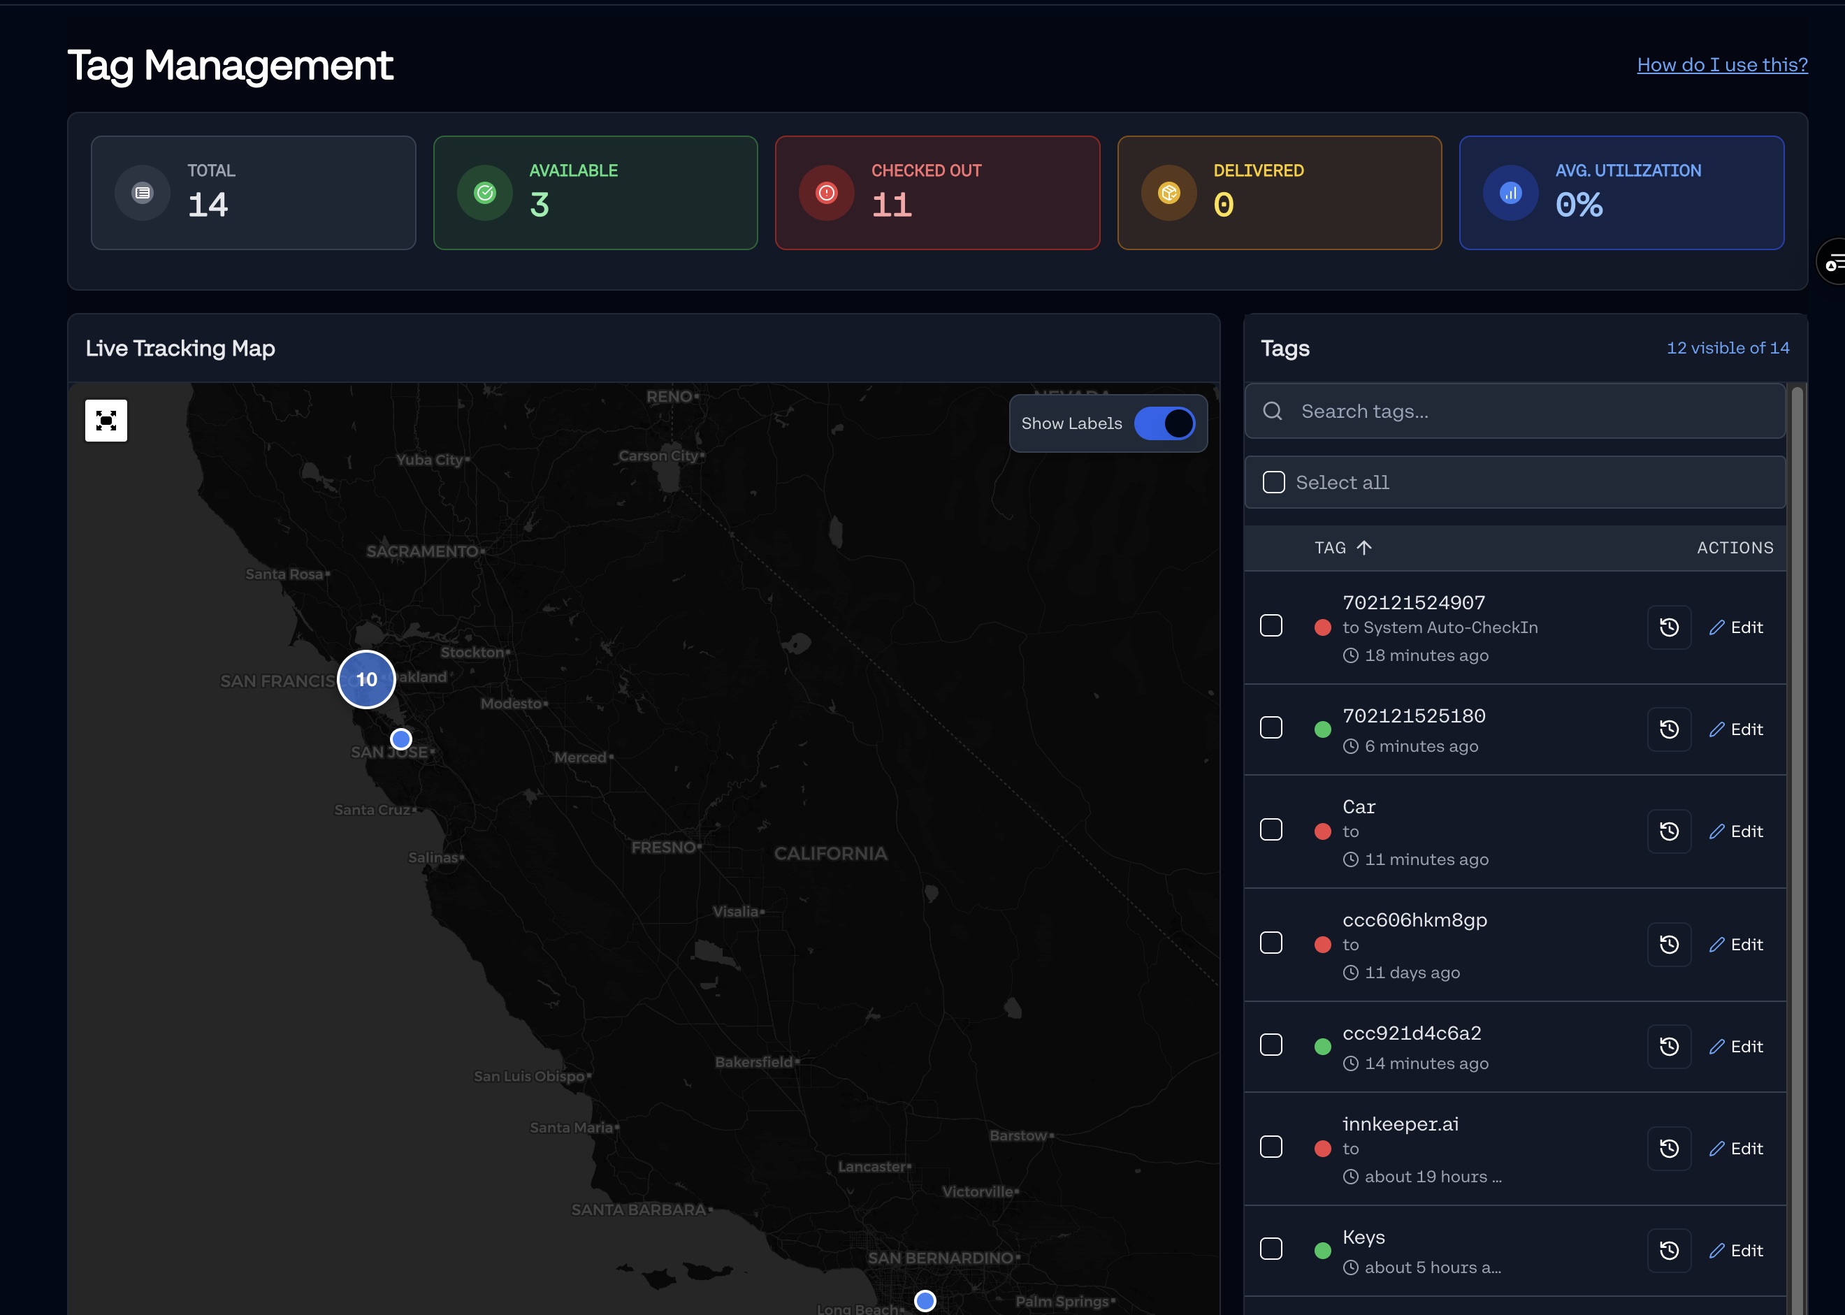Click the Avg. Utilization 0% stat card

pos(1621,193)
